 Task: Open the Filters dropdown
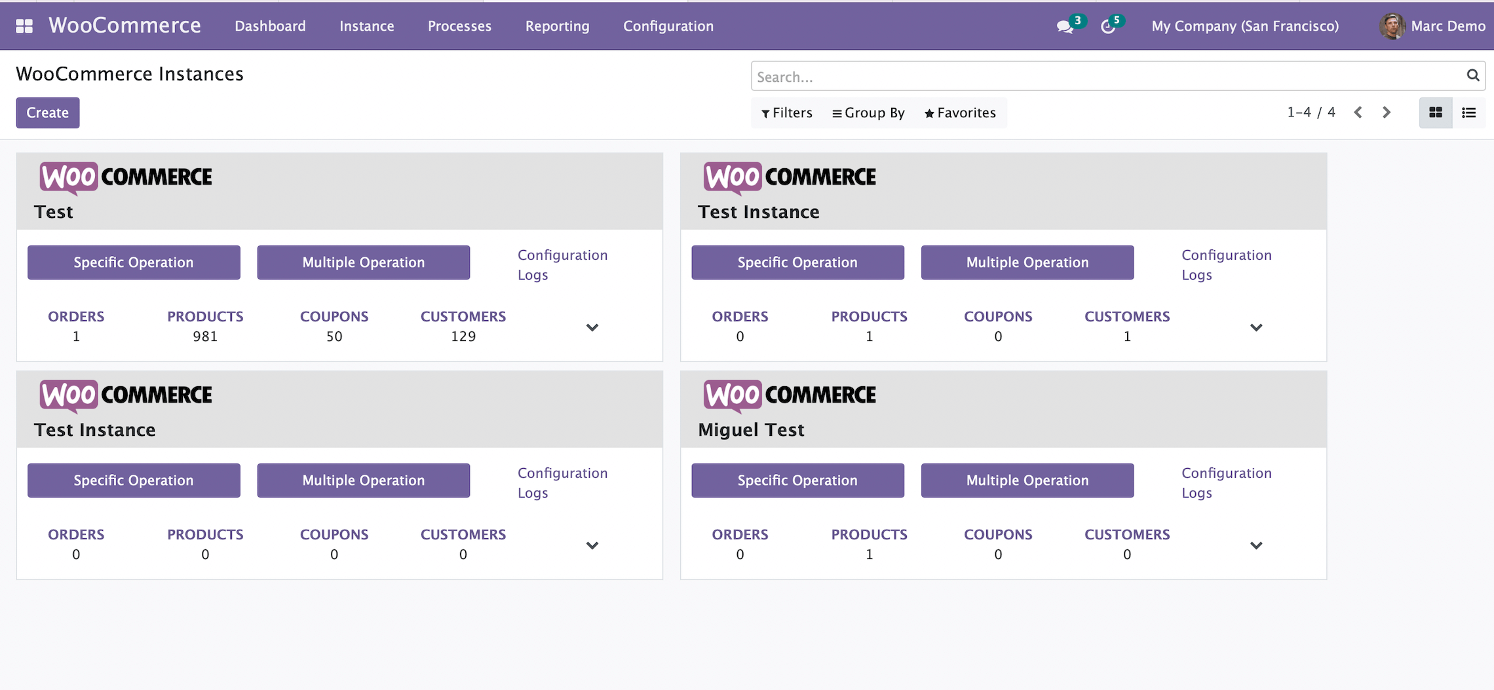[x=787, y=113]
